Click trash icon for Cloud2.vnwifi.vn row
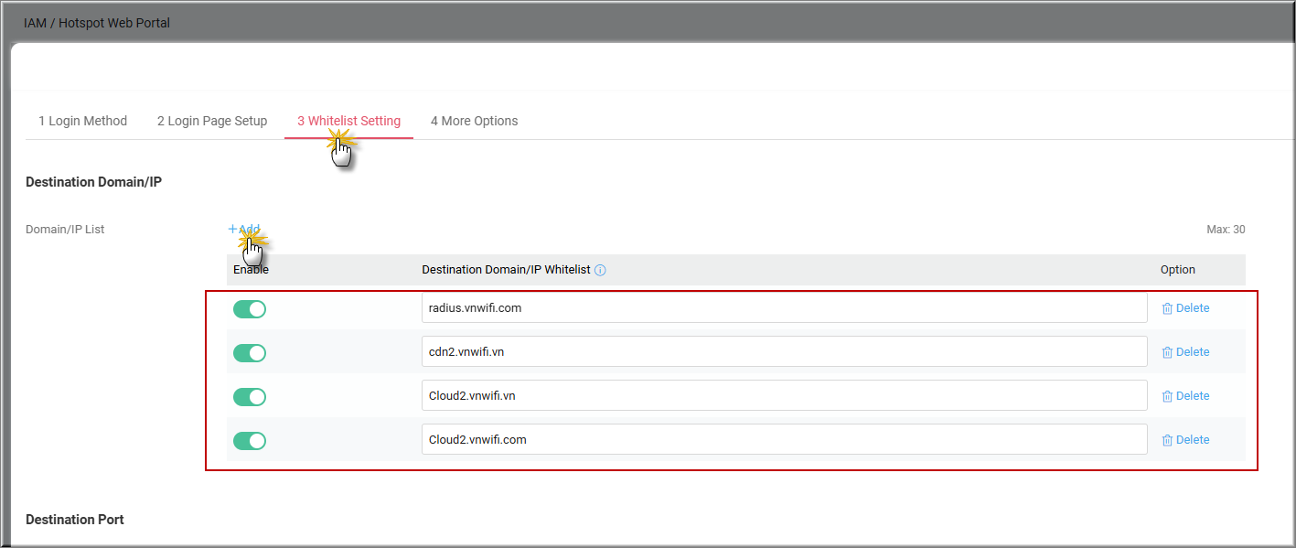Image resolution: width=1296 pixels, height=548 pixels. coord(1167,397)
